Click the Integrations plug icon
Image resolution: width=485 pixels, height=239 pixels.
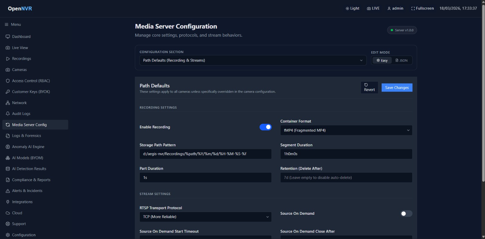(x=8, y=202)
